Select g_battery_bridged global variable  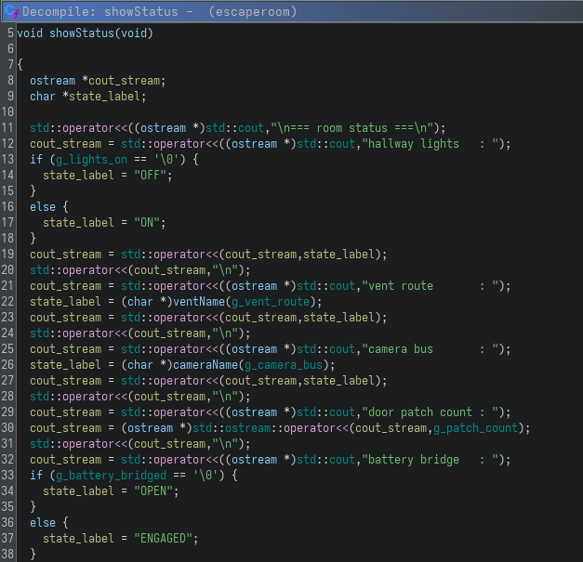point(112,476)
